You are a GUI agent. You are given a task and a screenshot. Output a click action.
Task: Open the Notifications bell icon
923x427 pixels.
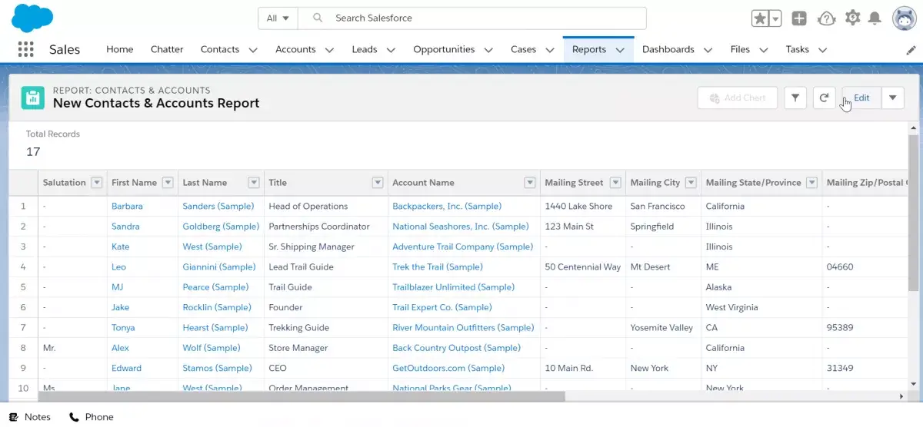(875, 18)
